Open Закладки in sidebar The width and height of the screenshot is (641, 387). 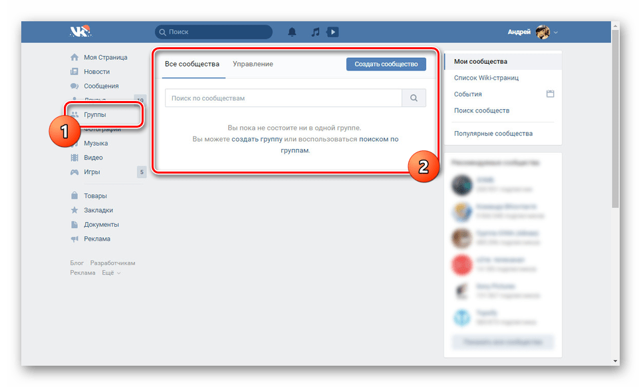(98, 210)
